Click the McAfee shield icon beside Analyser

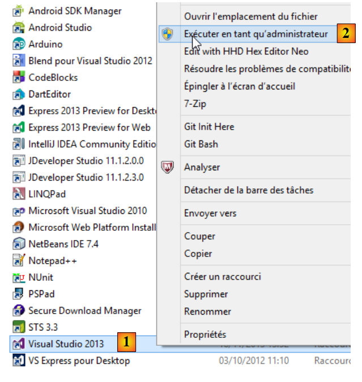167,168
